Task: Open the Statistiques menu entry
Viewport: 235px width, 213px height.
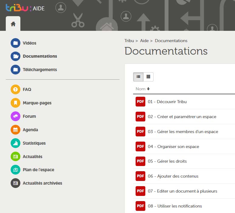Action: click(34, 143)
